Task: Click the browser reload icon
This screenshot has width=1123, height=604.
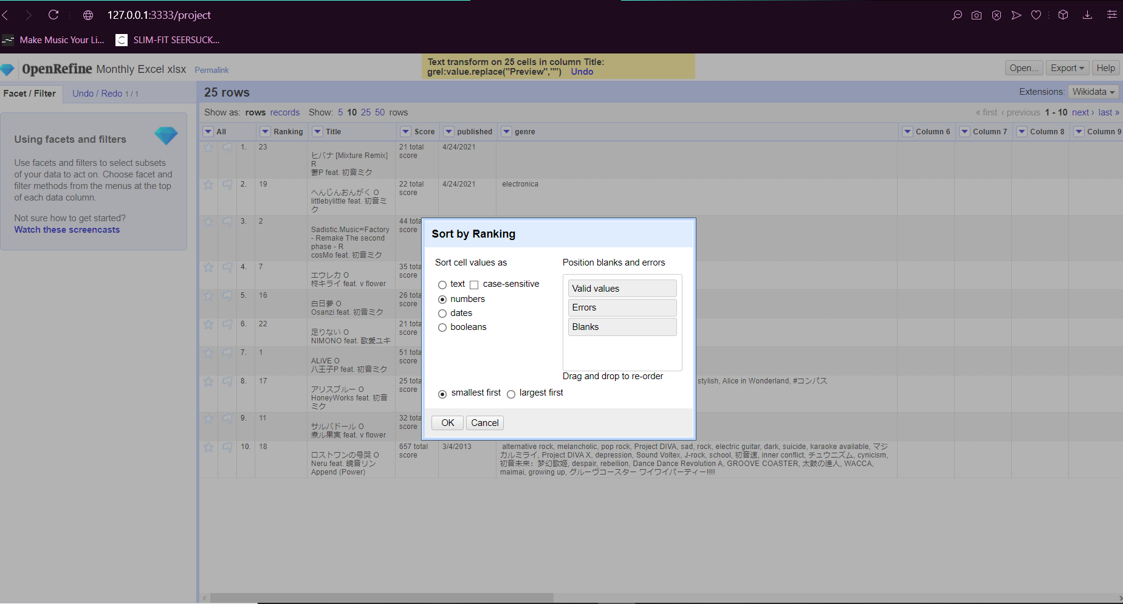Action: click(53, 15)
